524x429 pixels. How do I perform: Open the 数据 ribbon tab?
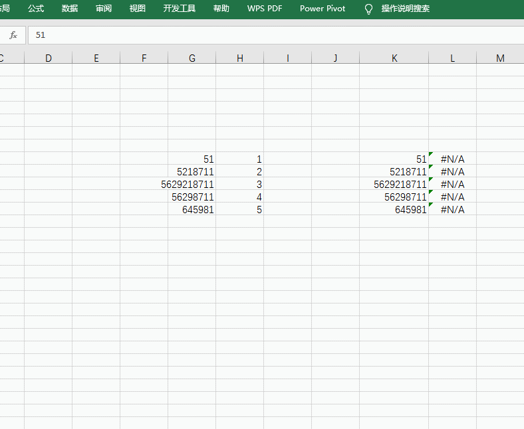click(70, 9)
